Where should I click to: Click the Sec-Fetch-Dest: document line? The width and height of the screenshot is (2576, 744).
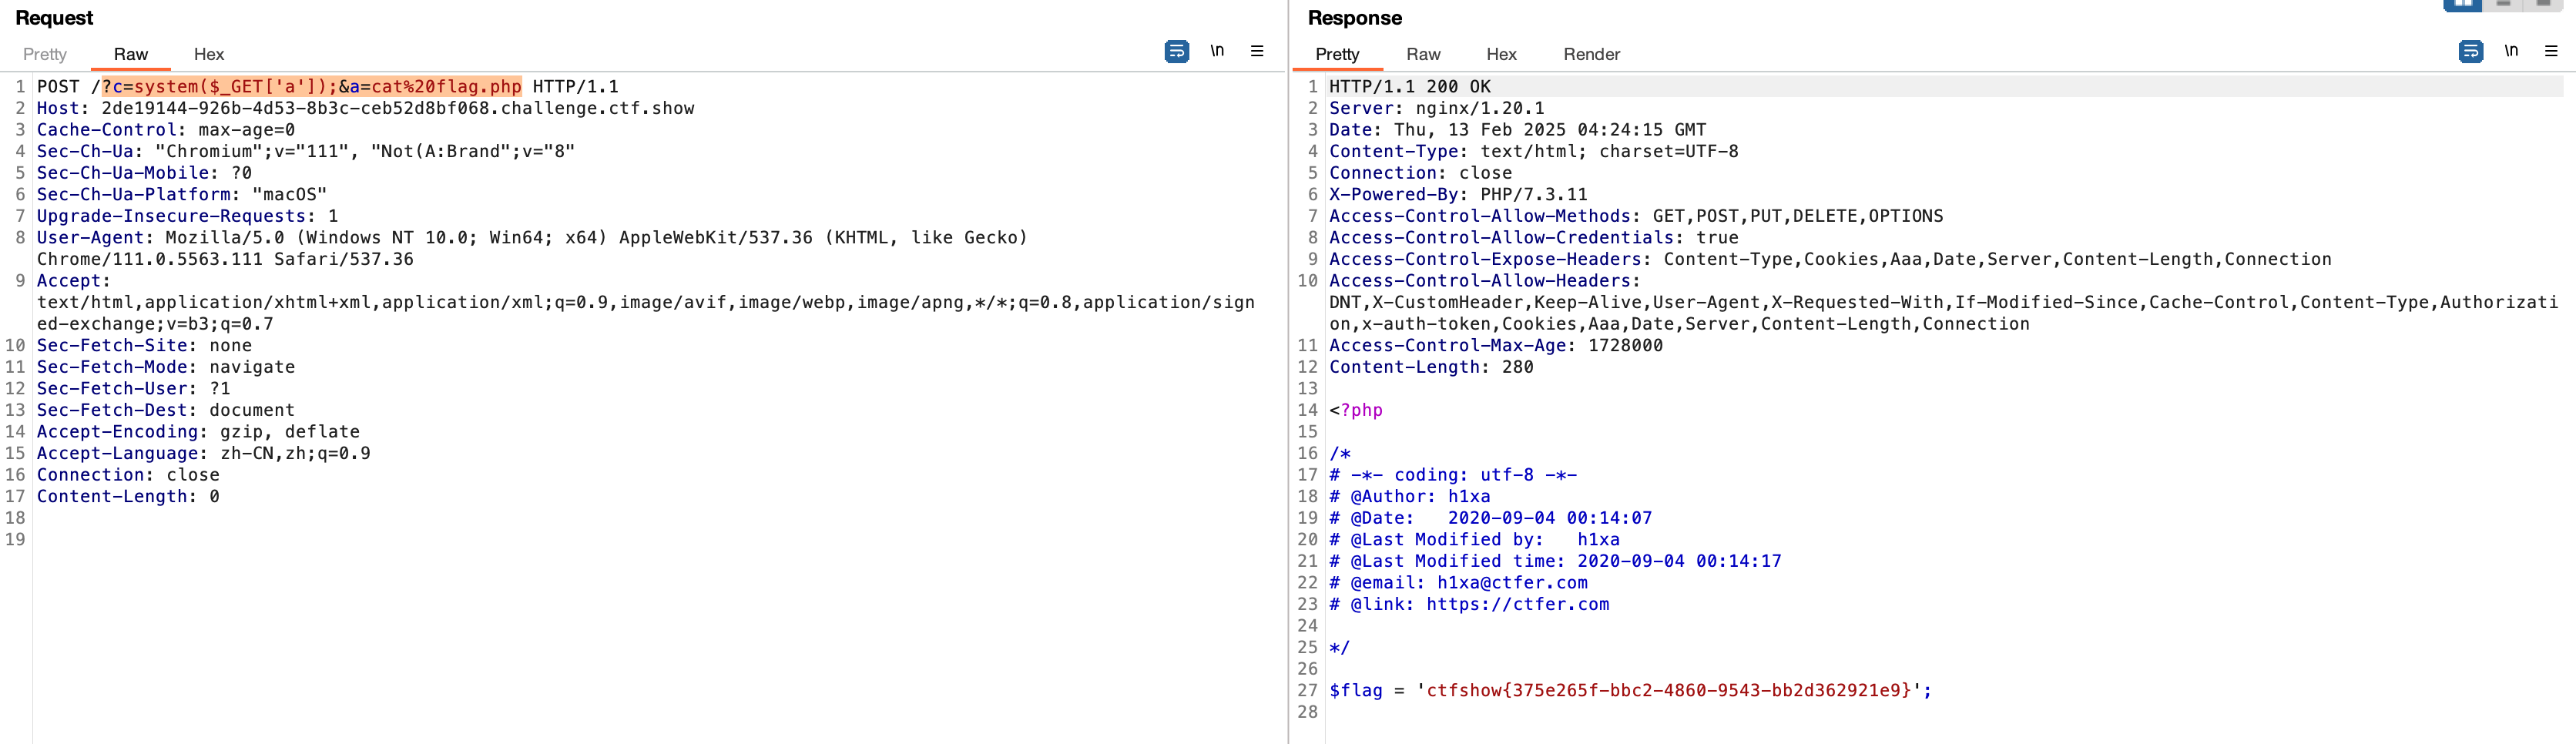pos(166,410)
